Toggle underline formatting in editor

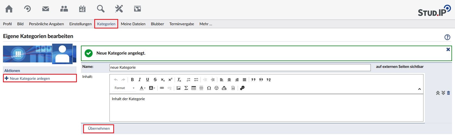[x=148, y=80]
